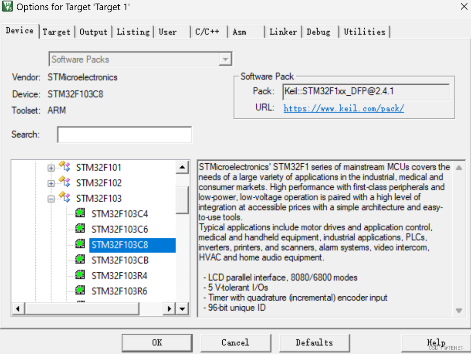Select the STM32F103 family label

pyautogui.click(x=98, y=198)
